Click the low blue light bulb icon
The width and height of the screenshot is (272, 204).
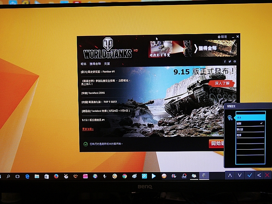(x=230, y=118)
